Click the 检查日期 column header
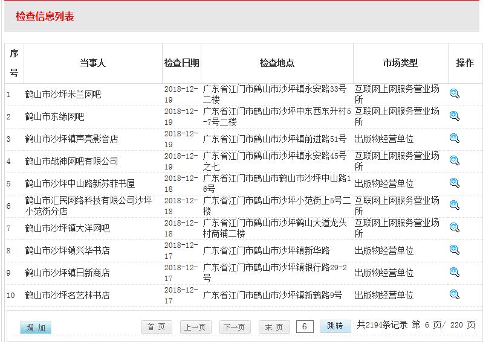 tap(181, 63)
